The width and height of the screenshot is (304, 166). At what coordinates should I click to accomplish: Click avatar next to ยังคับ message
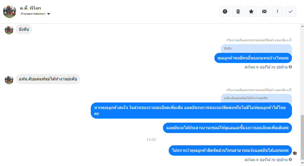click(9, 30)
